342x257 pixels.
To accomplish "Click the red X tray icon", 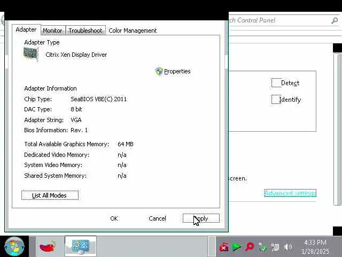I will pos(224,247).
